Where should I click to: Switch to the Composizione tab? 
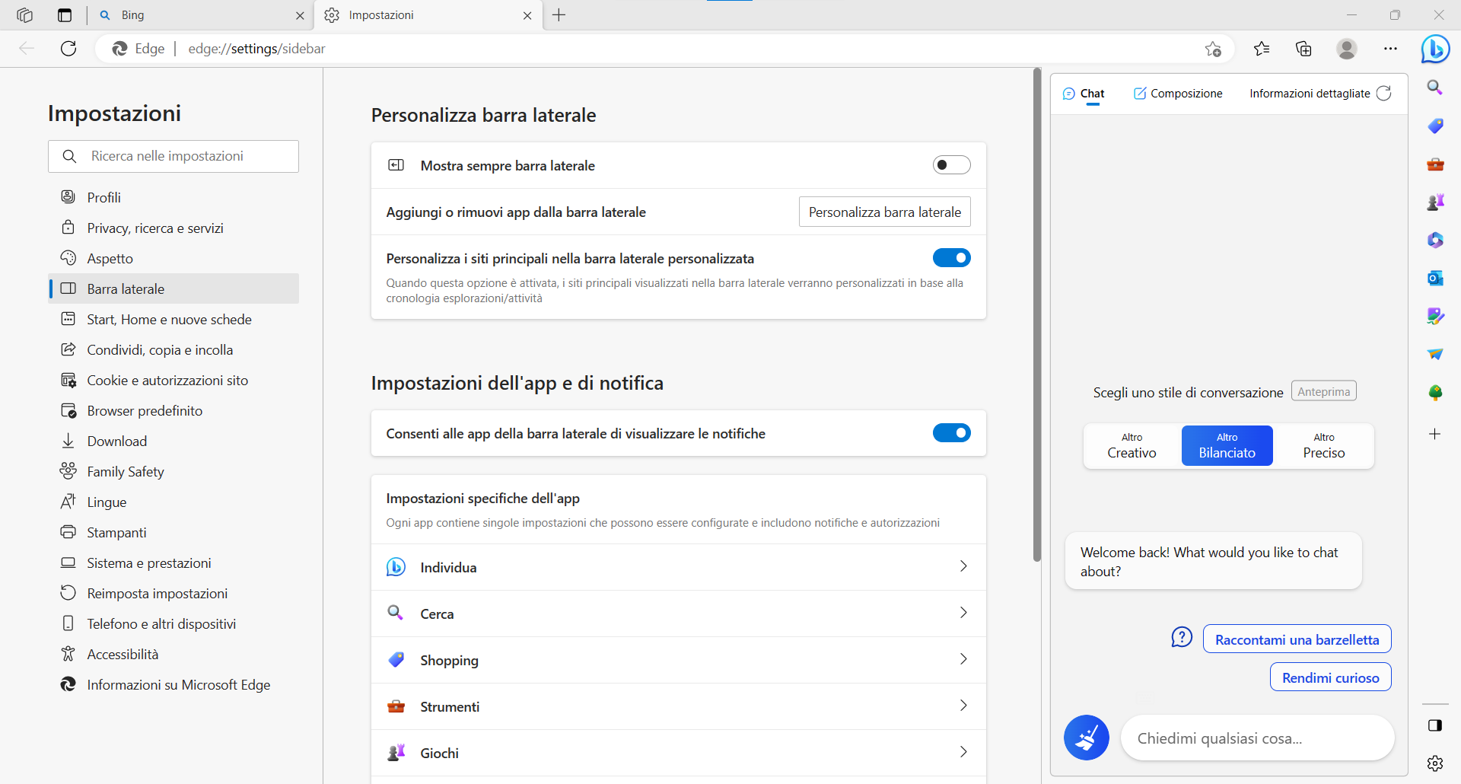[x=1178, y=93]
